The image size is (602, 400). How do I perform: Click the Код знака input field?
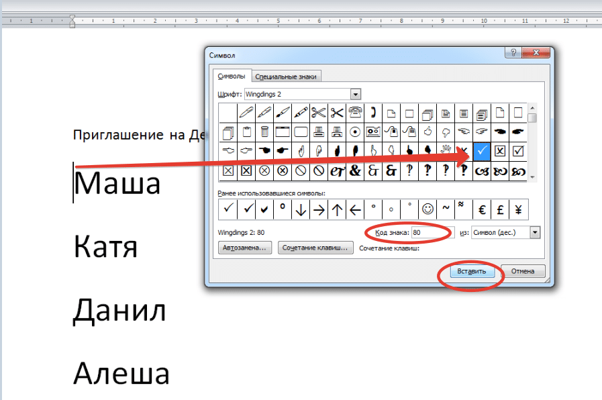(x=433, y=232)
